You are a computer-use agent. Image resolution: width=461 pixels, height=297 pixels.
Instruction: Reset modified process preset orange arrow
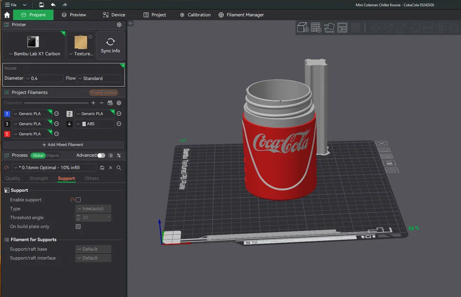click(x=7, y=168)
